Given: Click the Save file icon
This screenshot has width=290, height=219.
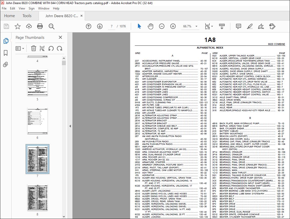Looking at the screenshot, I should [x=6, y=26].
